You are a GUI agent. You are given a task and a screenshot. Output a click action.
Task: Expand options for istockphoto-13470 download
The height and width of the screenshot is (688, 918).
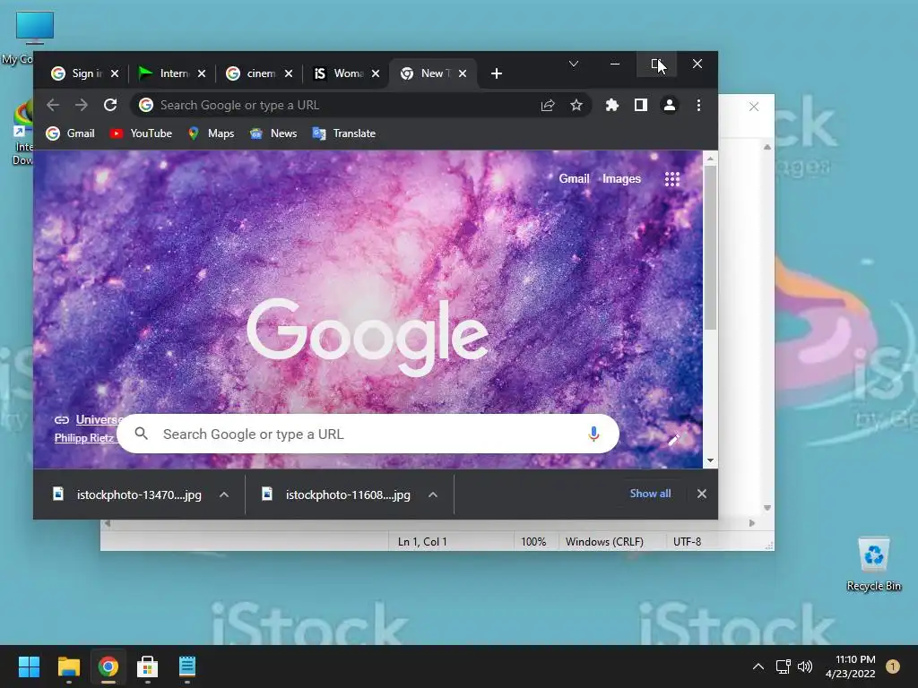223,494
